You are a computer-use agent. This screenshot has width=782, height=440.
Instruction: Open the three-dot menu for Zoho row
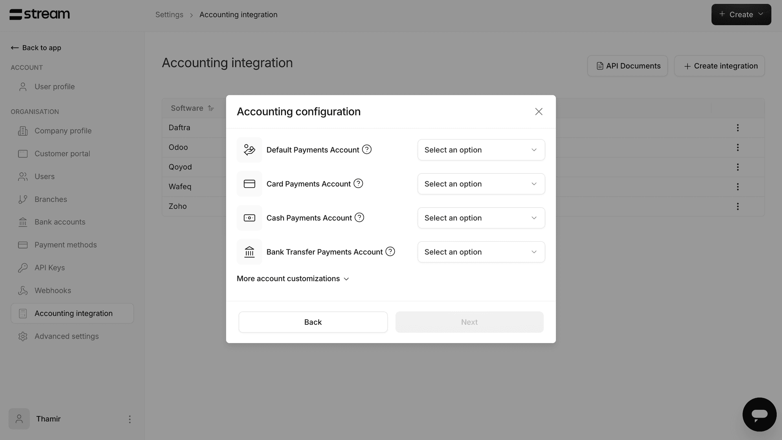[x=738, y=206]
